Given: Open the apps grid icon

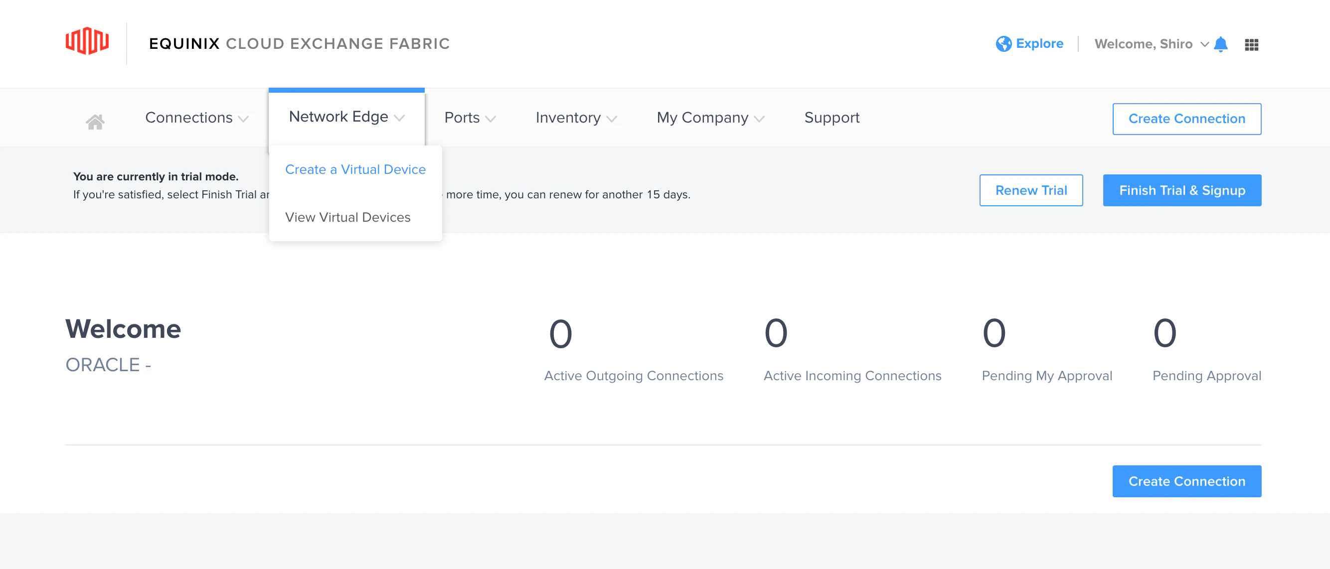Looking at the screenshot, I should tap(1251, 45).
